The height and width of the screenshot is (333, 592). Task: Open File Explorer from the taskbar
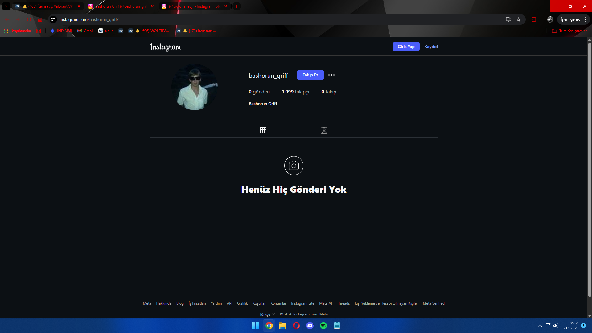pyautogui.click(x=283, y=326)
